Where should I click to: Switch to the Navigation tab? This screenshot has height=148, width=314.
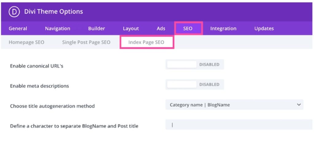coord(57,29)
